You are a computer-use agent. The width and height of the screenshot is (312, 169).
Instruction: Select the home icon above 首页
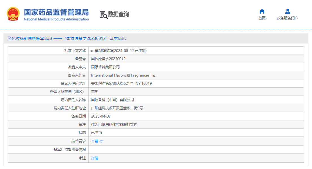262,11
